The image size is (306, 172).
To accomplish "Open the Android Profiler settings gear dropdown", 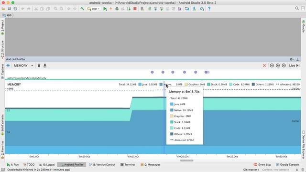I will (292, 59).
